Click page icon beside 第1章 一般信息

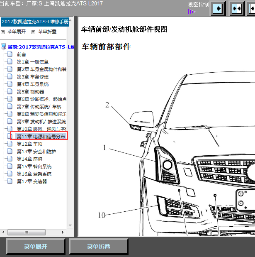pos(10,61)
